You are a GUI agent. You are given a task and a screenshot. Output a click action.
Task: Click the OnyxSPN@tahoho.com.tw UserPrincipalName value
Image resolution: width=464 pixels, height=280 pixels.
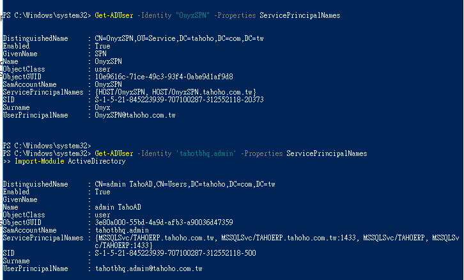pos(135,116)
